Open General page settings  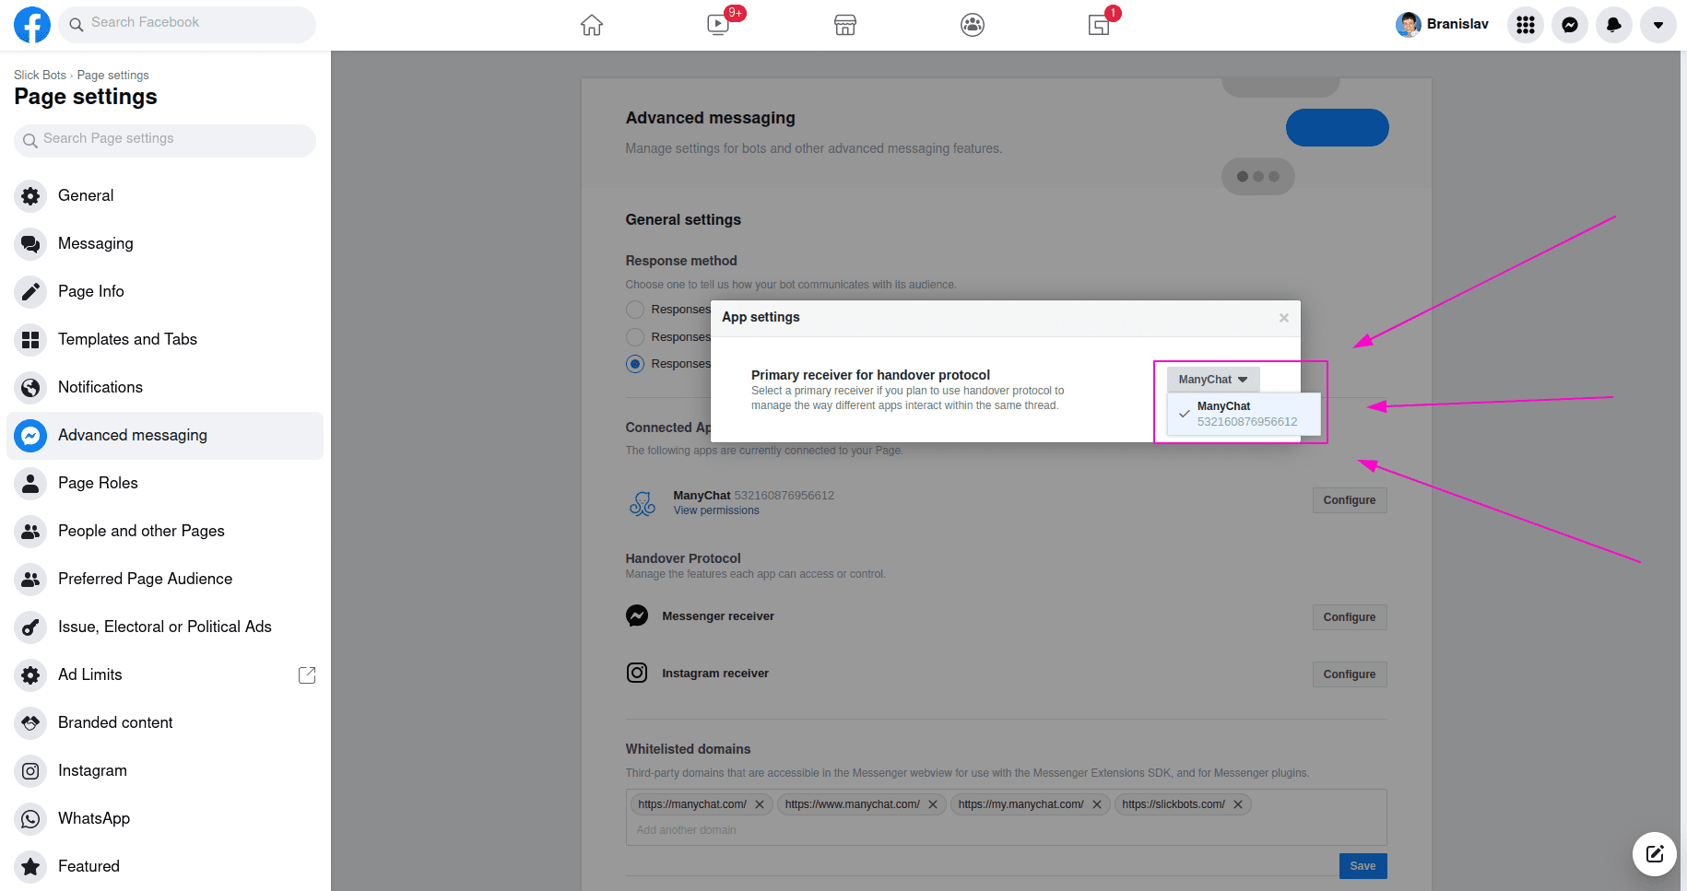(165, 195)
